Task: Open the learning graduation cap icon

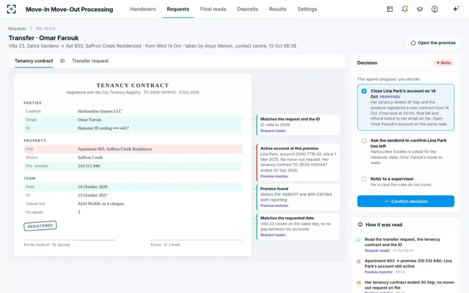Action: point(420,9)
